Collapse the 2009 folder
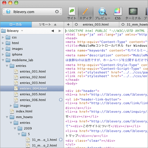The height and width of the screenshot is (148, 148). click(x=15, y=128)
